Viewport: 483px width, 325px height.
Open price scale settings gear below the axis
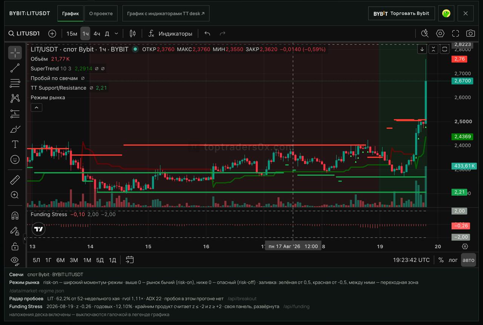pos(465,246)
